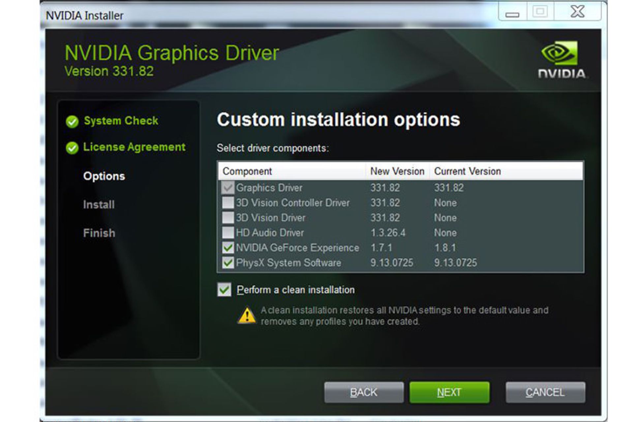The width and height of the screenshot is (633, 422).
Task: Enable the 3D Vision Controller Driver checkbox
Action: pos(228,203)
